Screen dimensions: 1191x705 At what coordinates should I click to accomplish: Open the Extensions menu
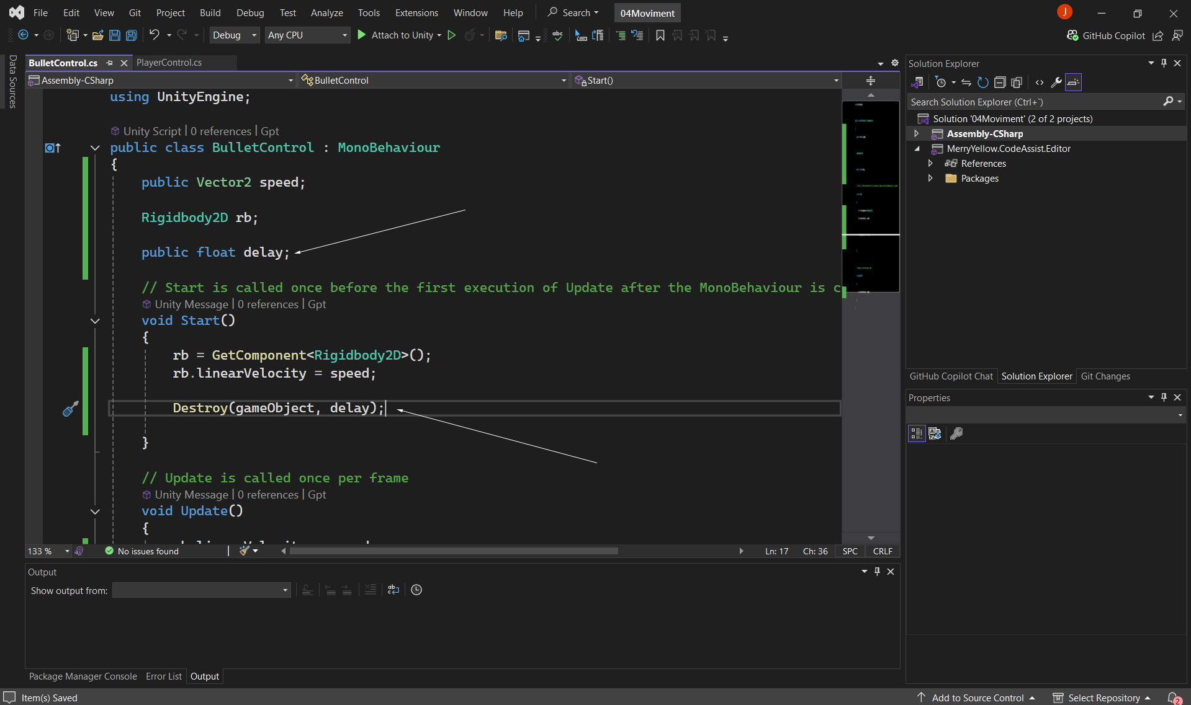coord(416,12)
